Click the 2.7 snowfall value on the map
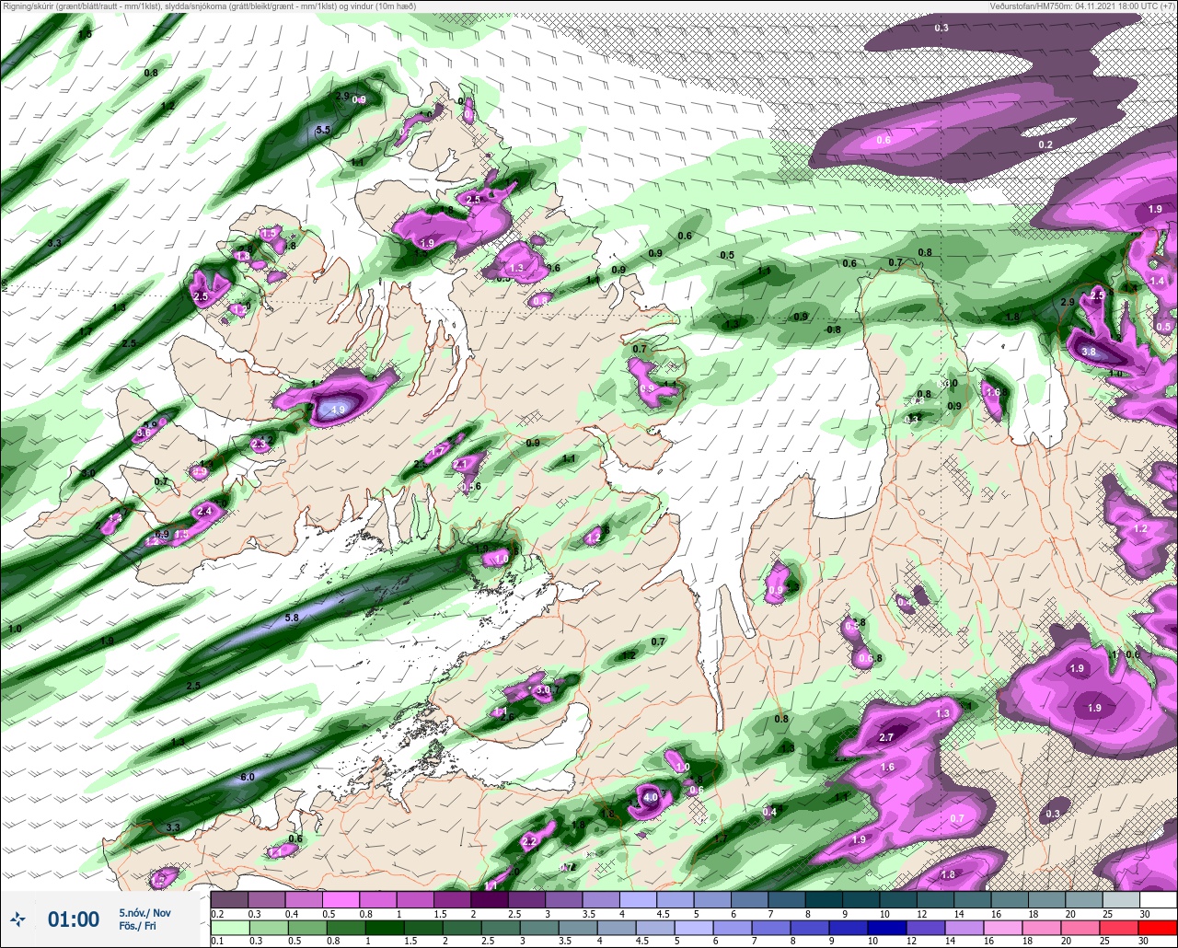 tap(887, 737)
